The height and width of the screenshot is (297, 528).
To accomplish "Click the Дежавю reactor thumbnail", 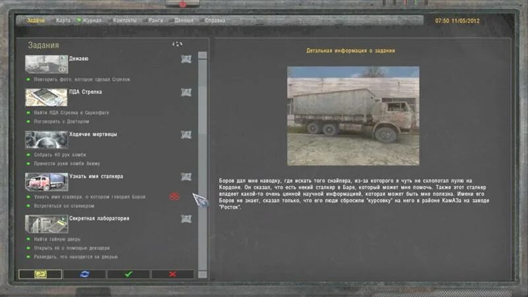I will [46, 64].
